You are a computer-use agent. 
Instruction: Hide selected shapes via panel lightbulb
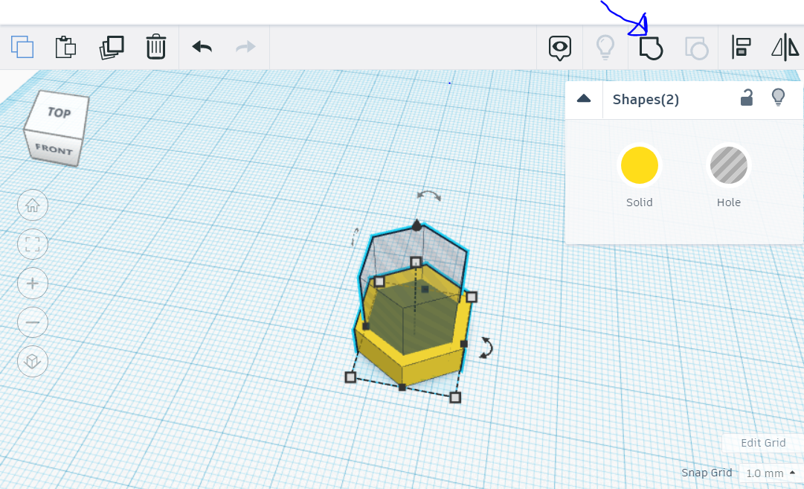point(779,97)
